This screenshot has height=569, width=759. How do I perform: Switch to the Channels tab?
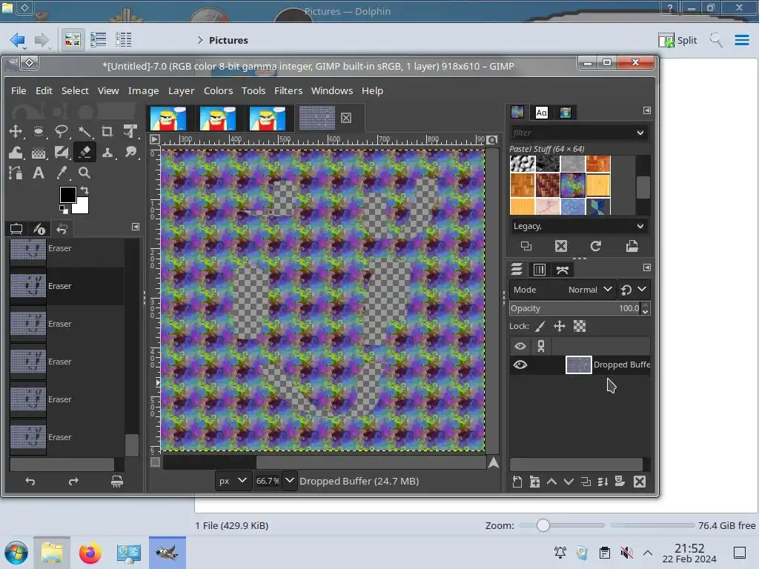click(x=540, y=270)
